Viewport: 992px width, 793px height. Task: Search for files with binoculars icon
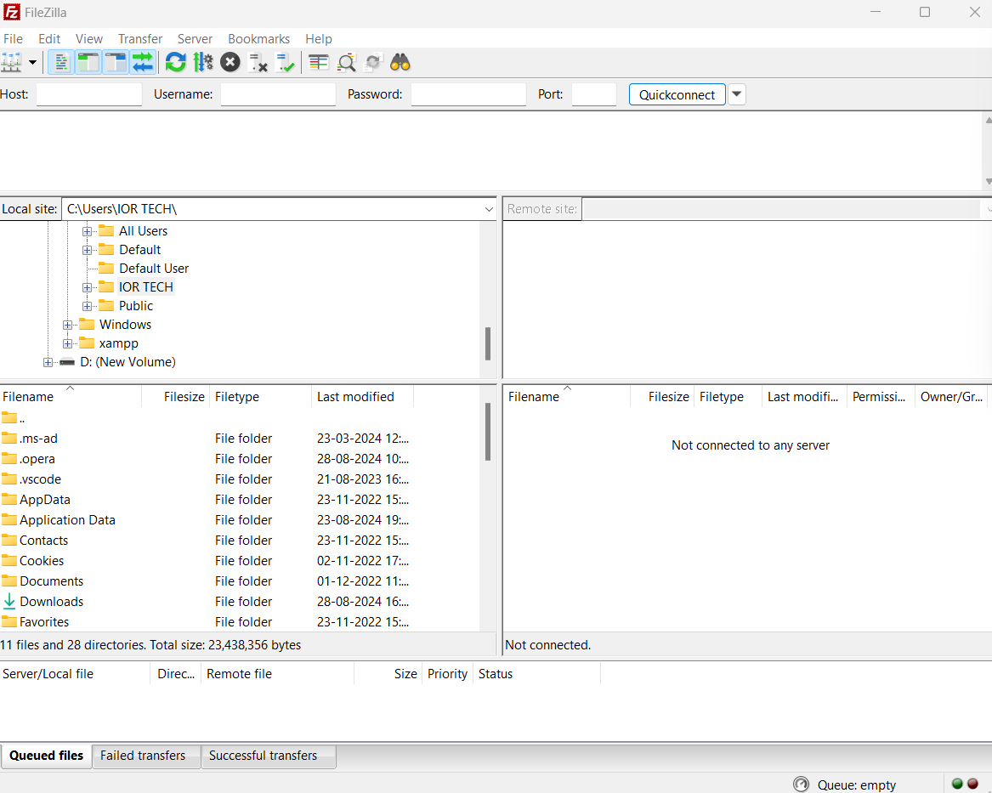click(x=400, y=63)
